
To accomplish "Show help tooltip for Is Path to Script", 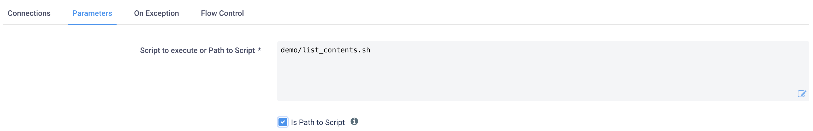I will (x=354, y=121).
